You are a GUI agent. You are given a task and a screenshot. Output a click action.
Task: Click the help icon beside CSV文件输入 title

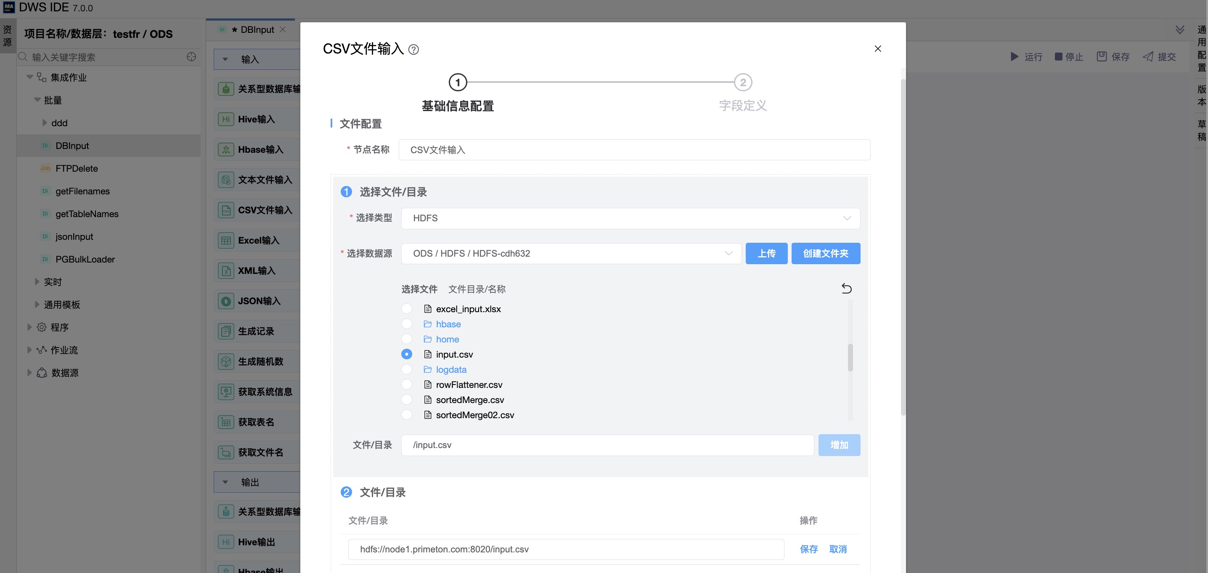413,49
